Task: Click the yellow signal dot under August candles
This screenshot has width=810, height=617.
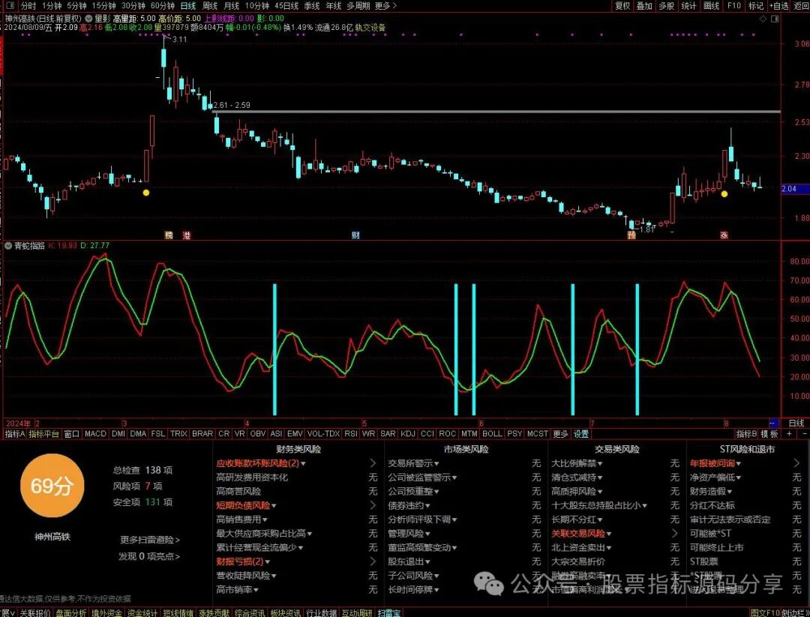Action: point(724,194)
